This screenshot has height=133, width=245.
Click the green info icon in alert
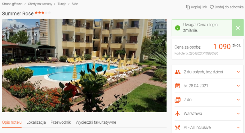[177, 28]
